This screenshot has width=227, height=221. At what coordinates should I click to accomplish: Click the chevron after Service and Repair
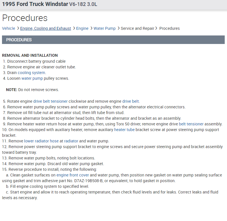(156, 28)
